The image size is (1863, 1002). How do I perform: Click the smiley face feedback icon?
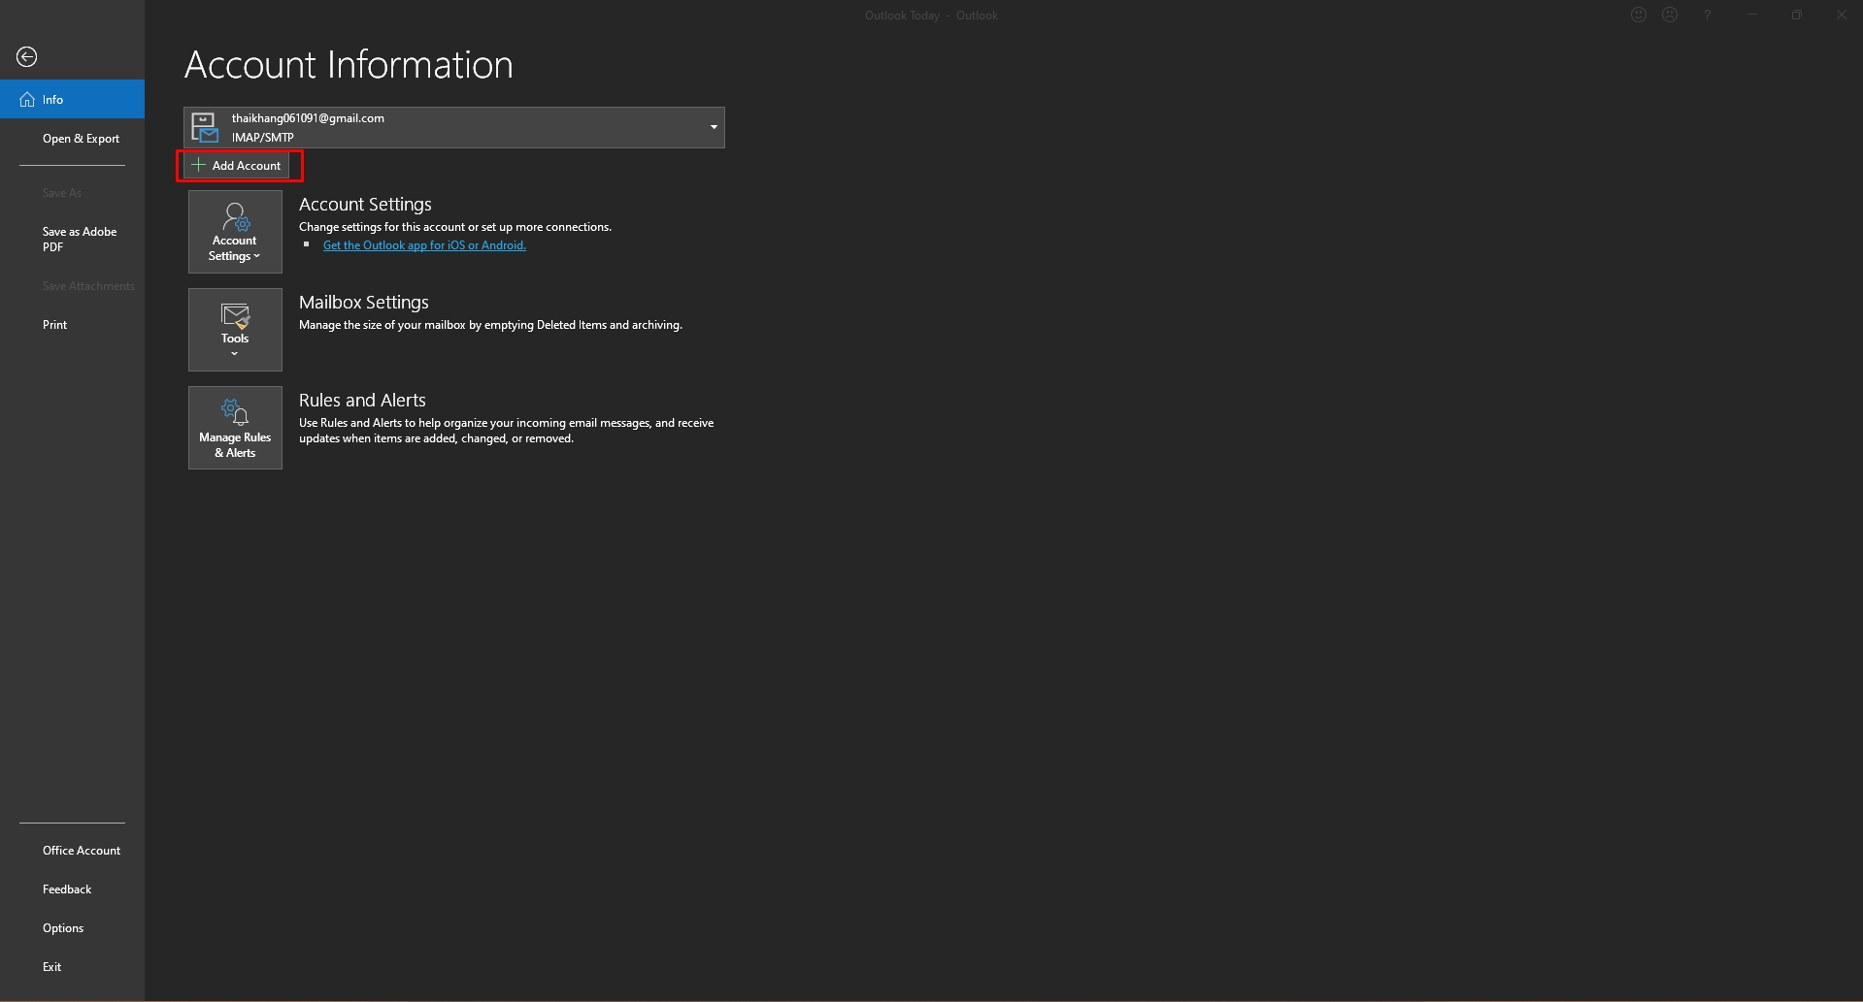pos(1639,15)
